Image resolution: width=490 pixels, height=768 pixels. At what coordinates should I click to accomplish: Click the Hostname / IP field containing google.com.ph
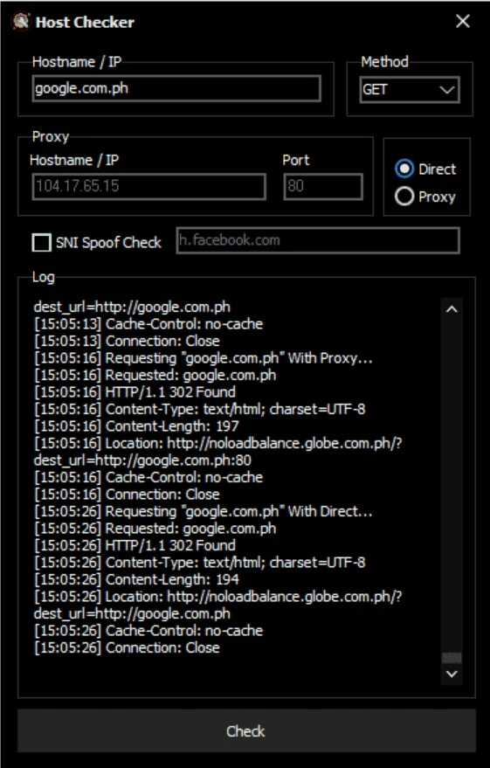[176, 88]
